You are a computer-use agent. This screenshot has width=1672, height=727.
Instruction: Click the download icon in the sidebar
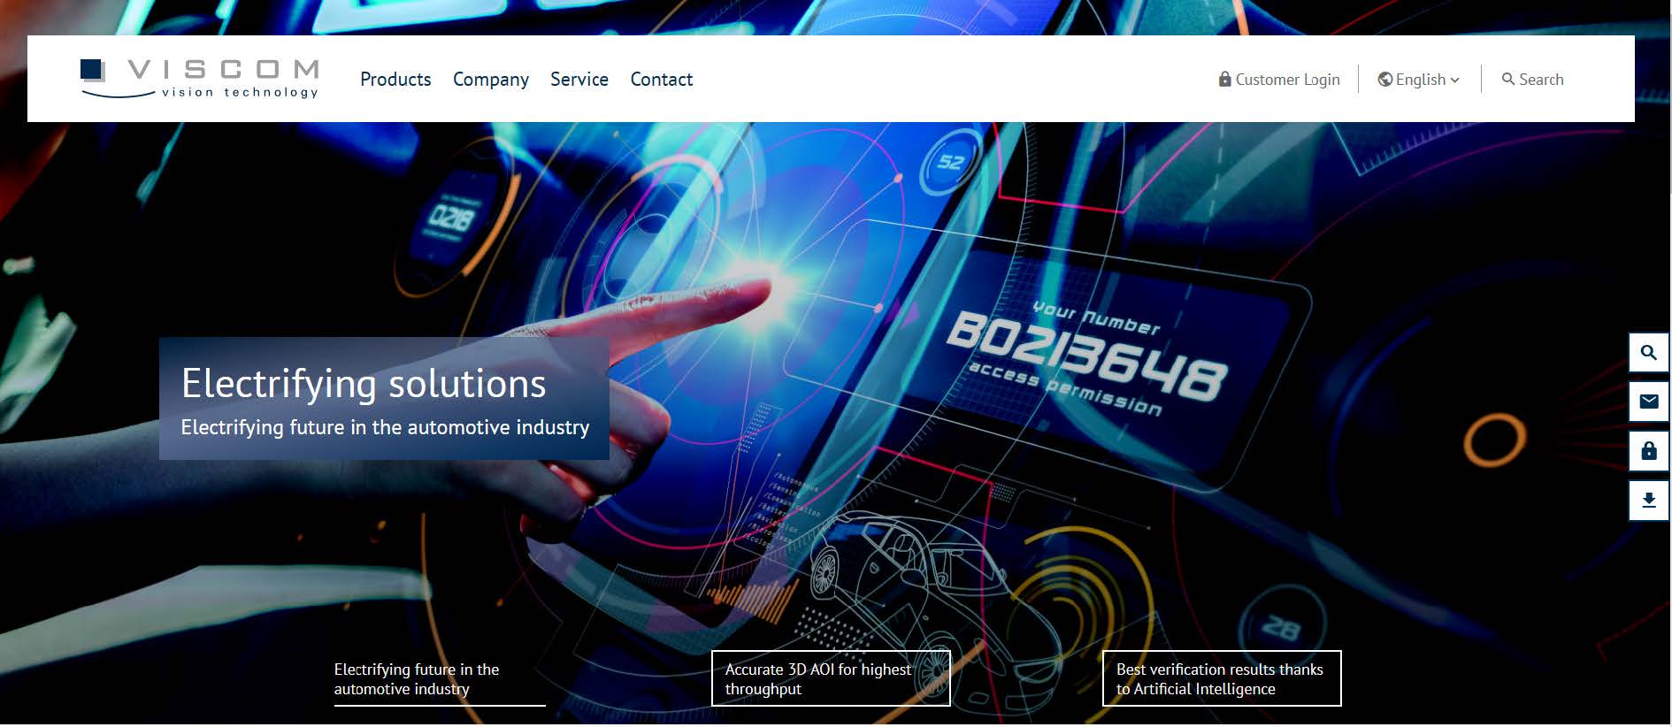coord(1648,501)
